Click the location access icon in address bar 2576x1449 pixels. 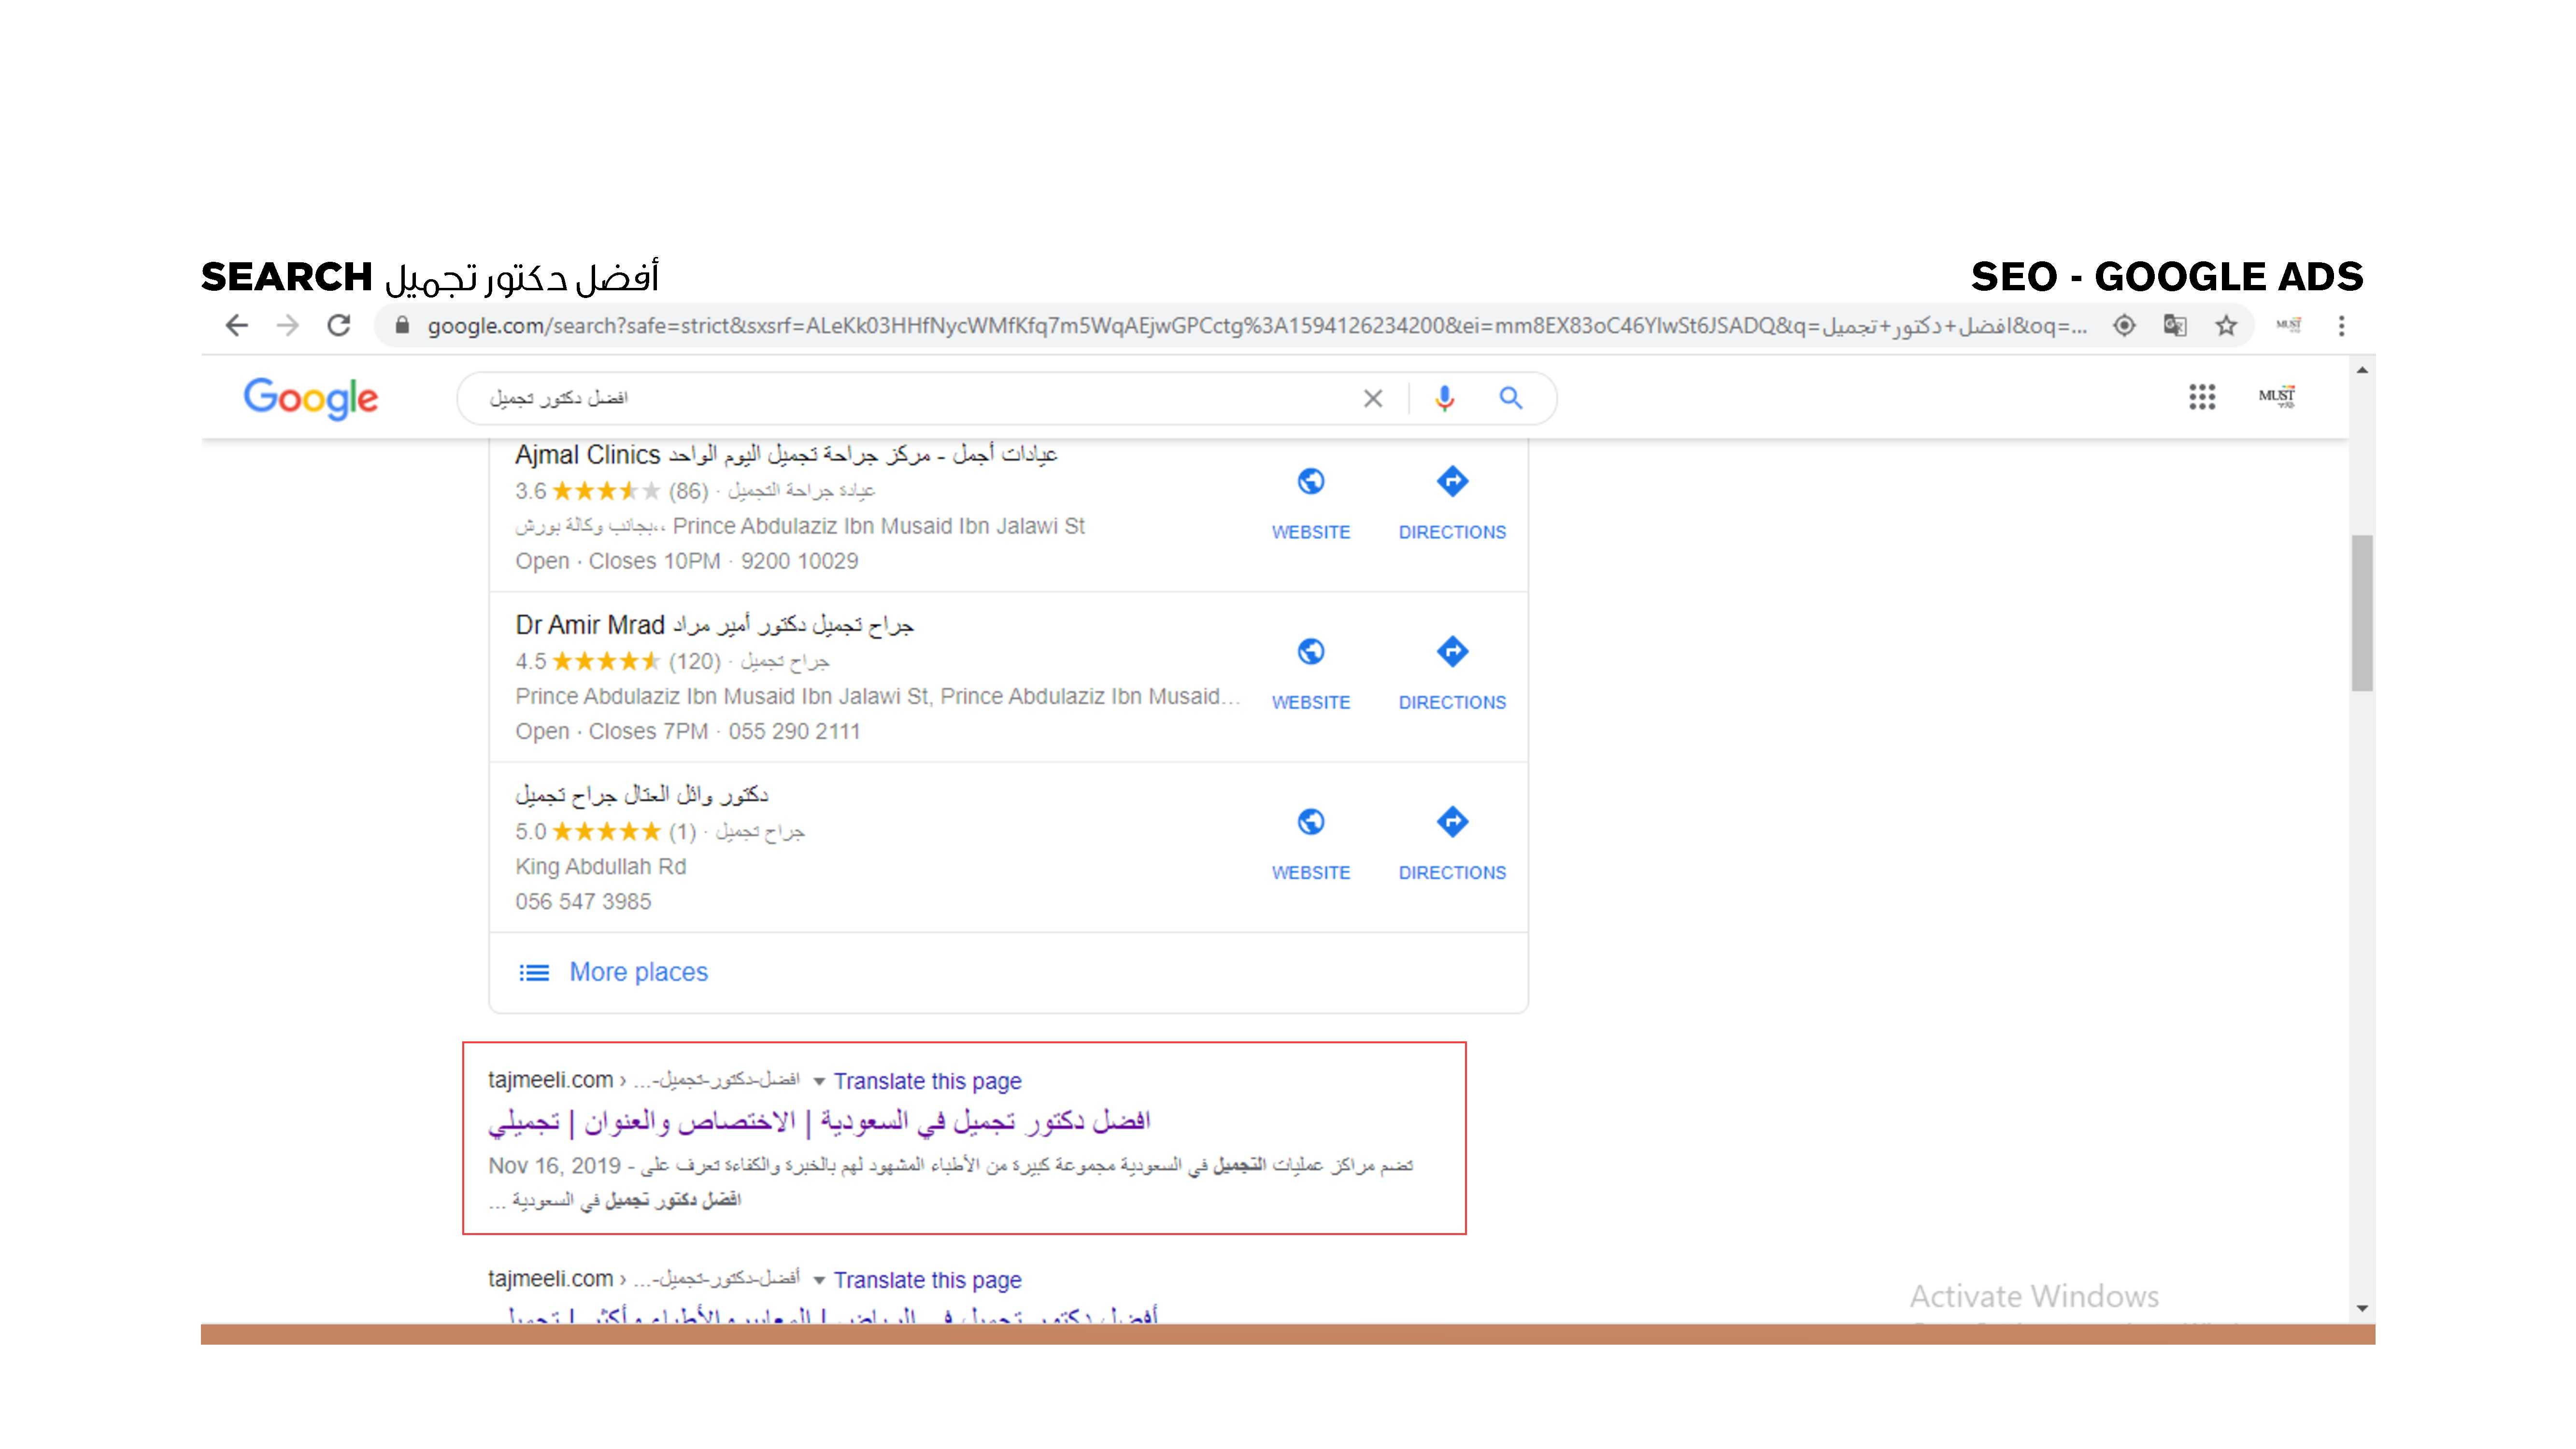click(2124, 326)
